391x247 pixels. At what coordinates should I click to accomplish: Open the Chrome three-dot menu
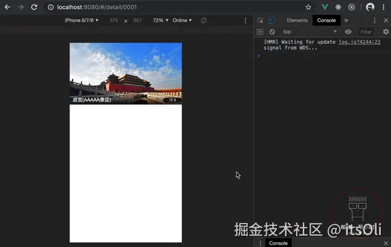pyautogui.click(x=384, y=7)
